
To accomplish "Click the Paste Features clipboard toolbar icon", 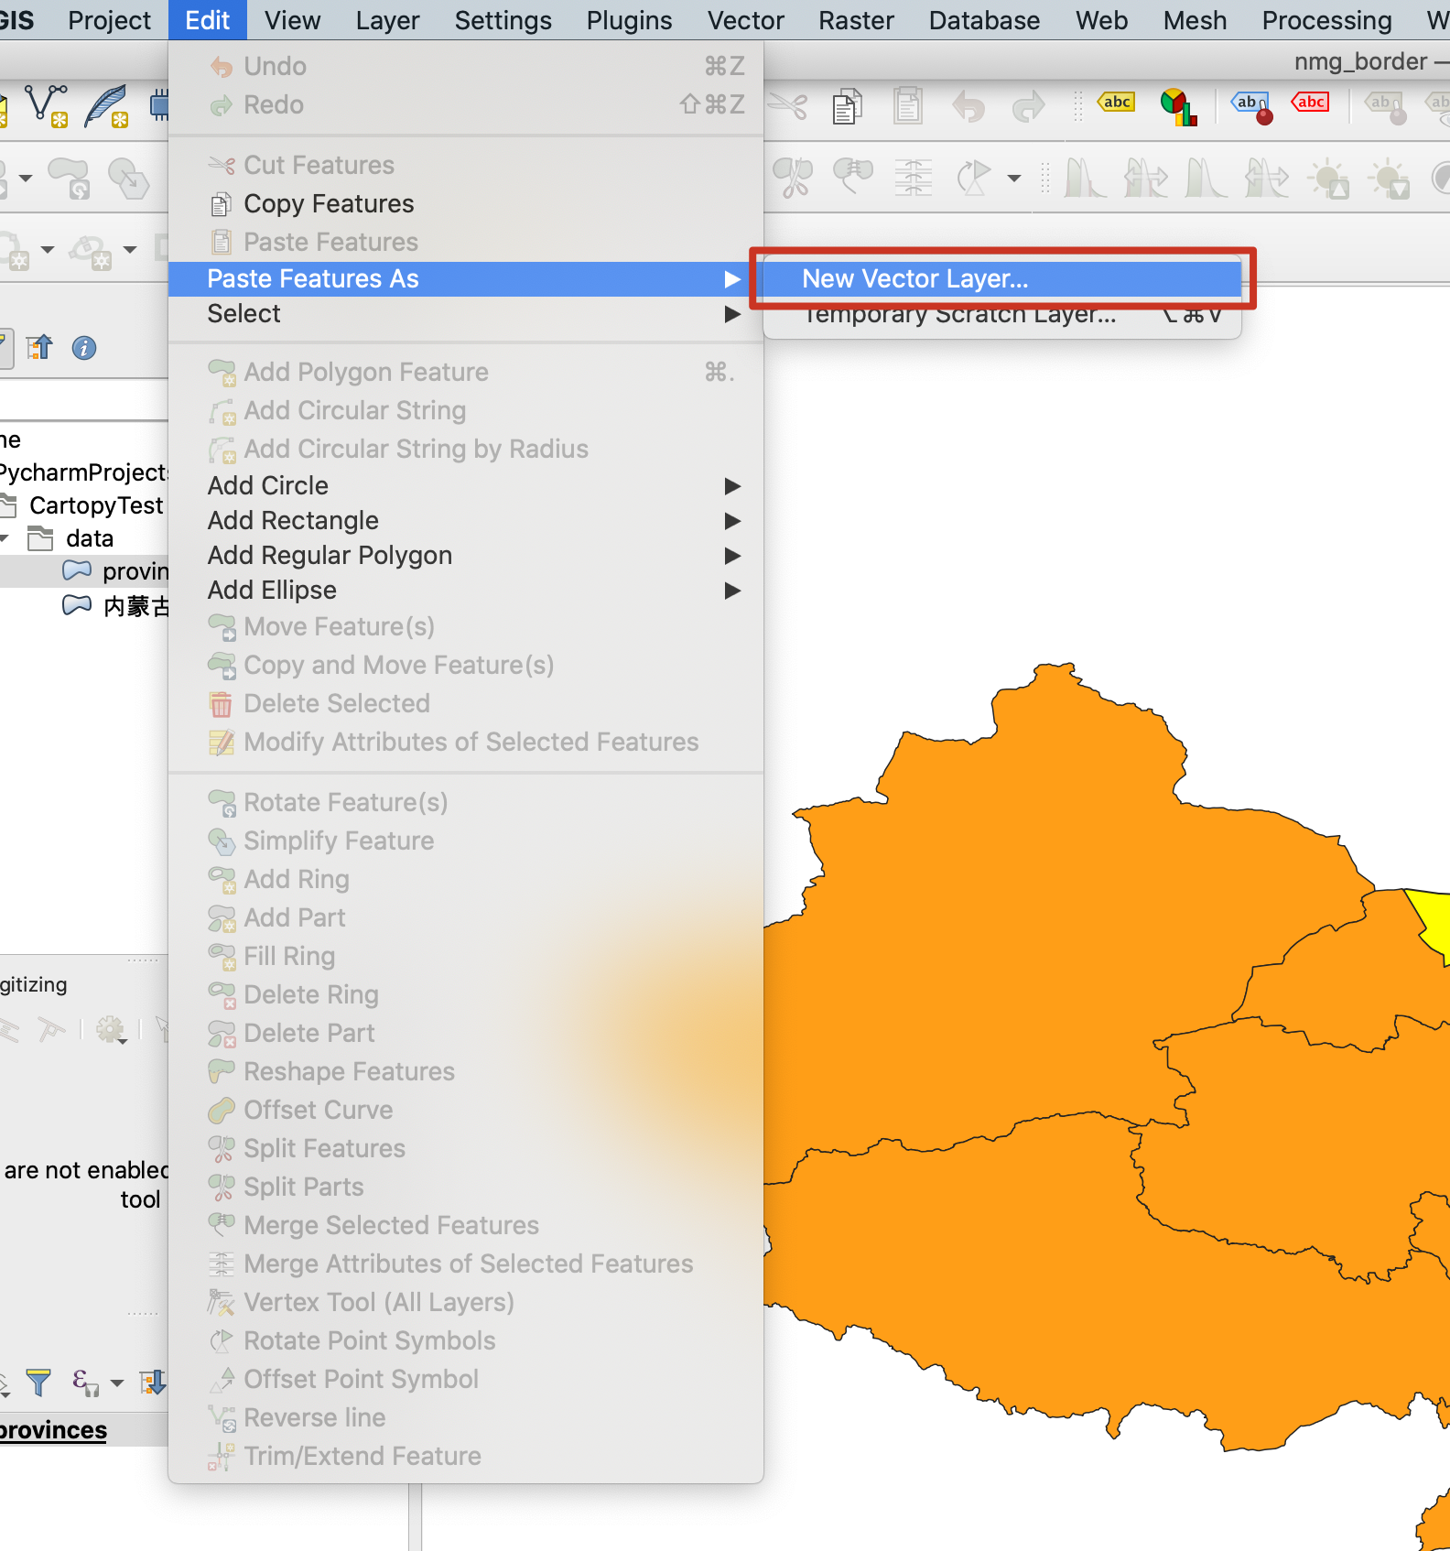I will tap(908, 106).
